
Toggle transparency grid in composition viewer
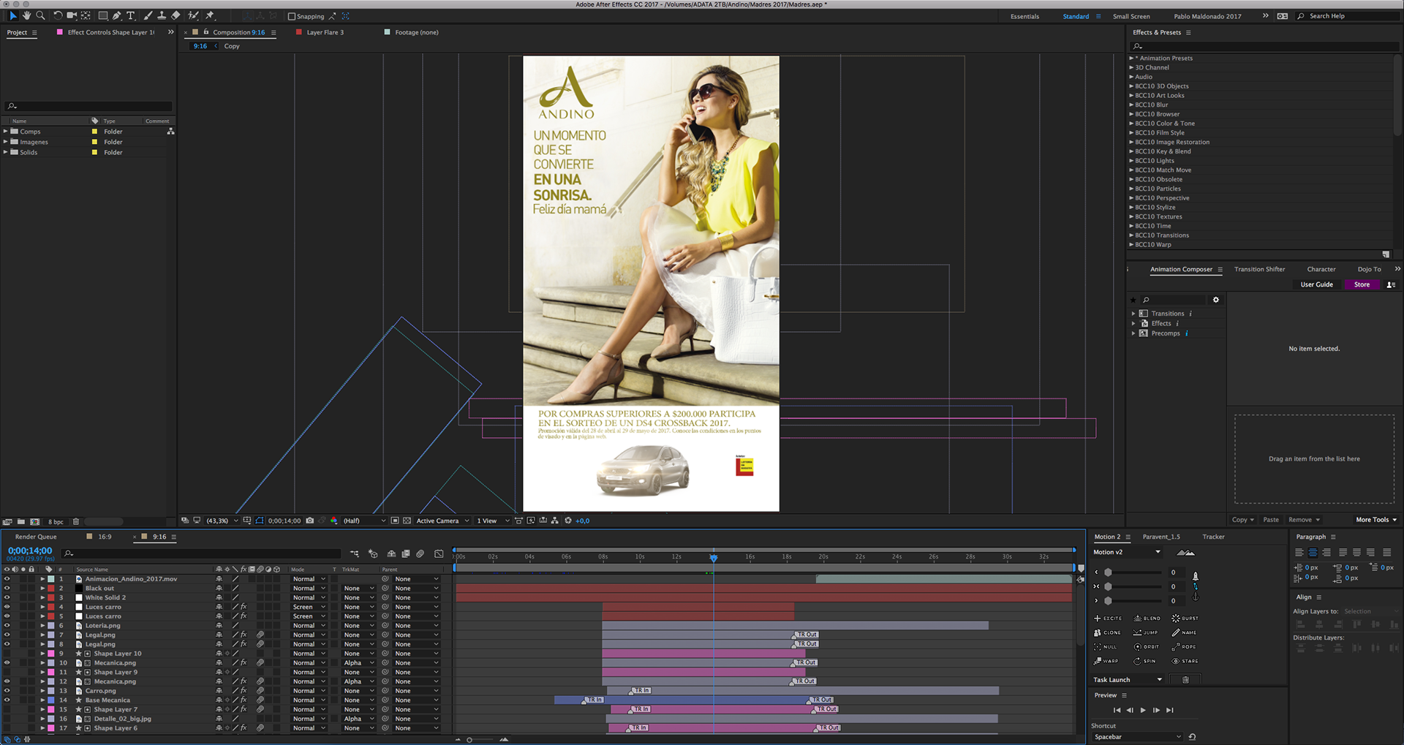pyautogui.click(x=407, y=521)
